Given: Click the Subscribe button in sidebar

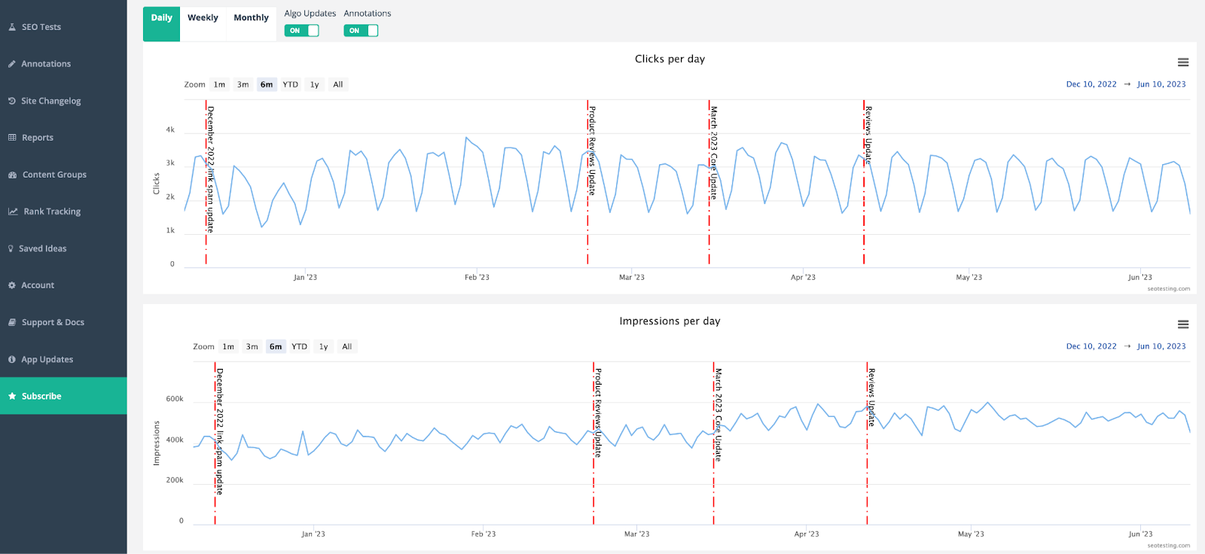Looking at the screenshot, I should click(63, 396).
